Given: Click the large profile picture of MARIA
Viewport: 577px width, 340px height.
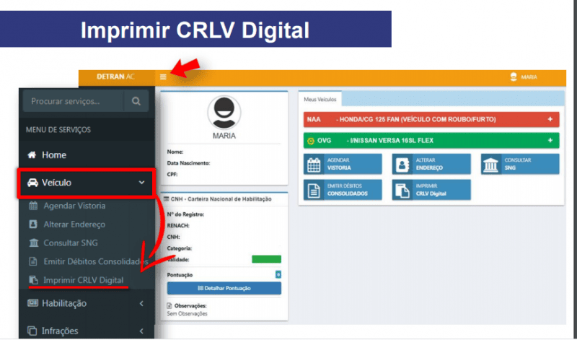Looking at the screenshot, I should tap(224, 112).
